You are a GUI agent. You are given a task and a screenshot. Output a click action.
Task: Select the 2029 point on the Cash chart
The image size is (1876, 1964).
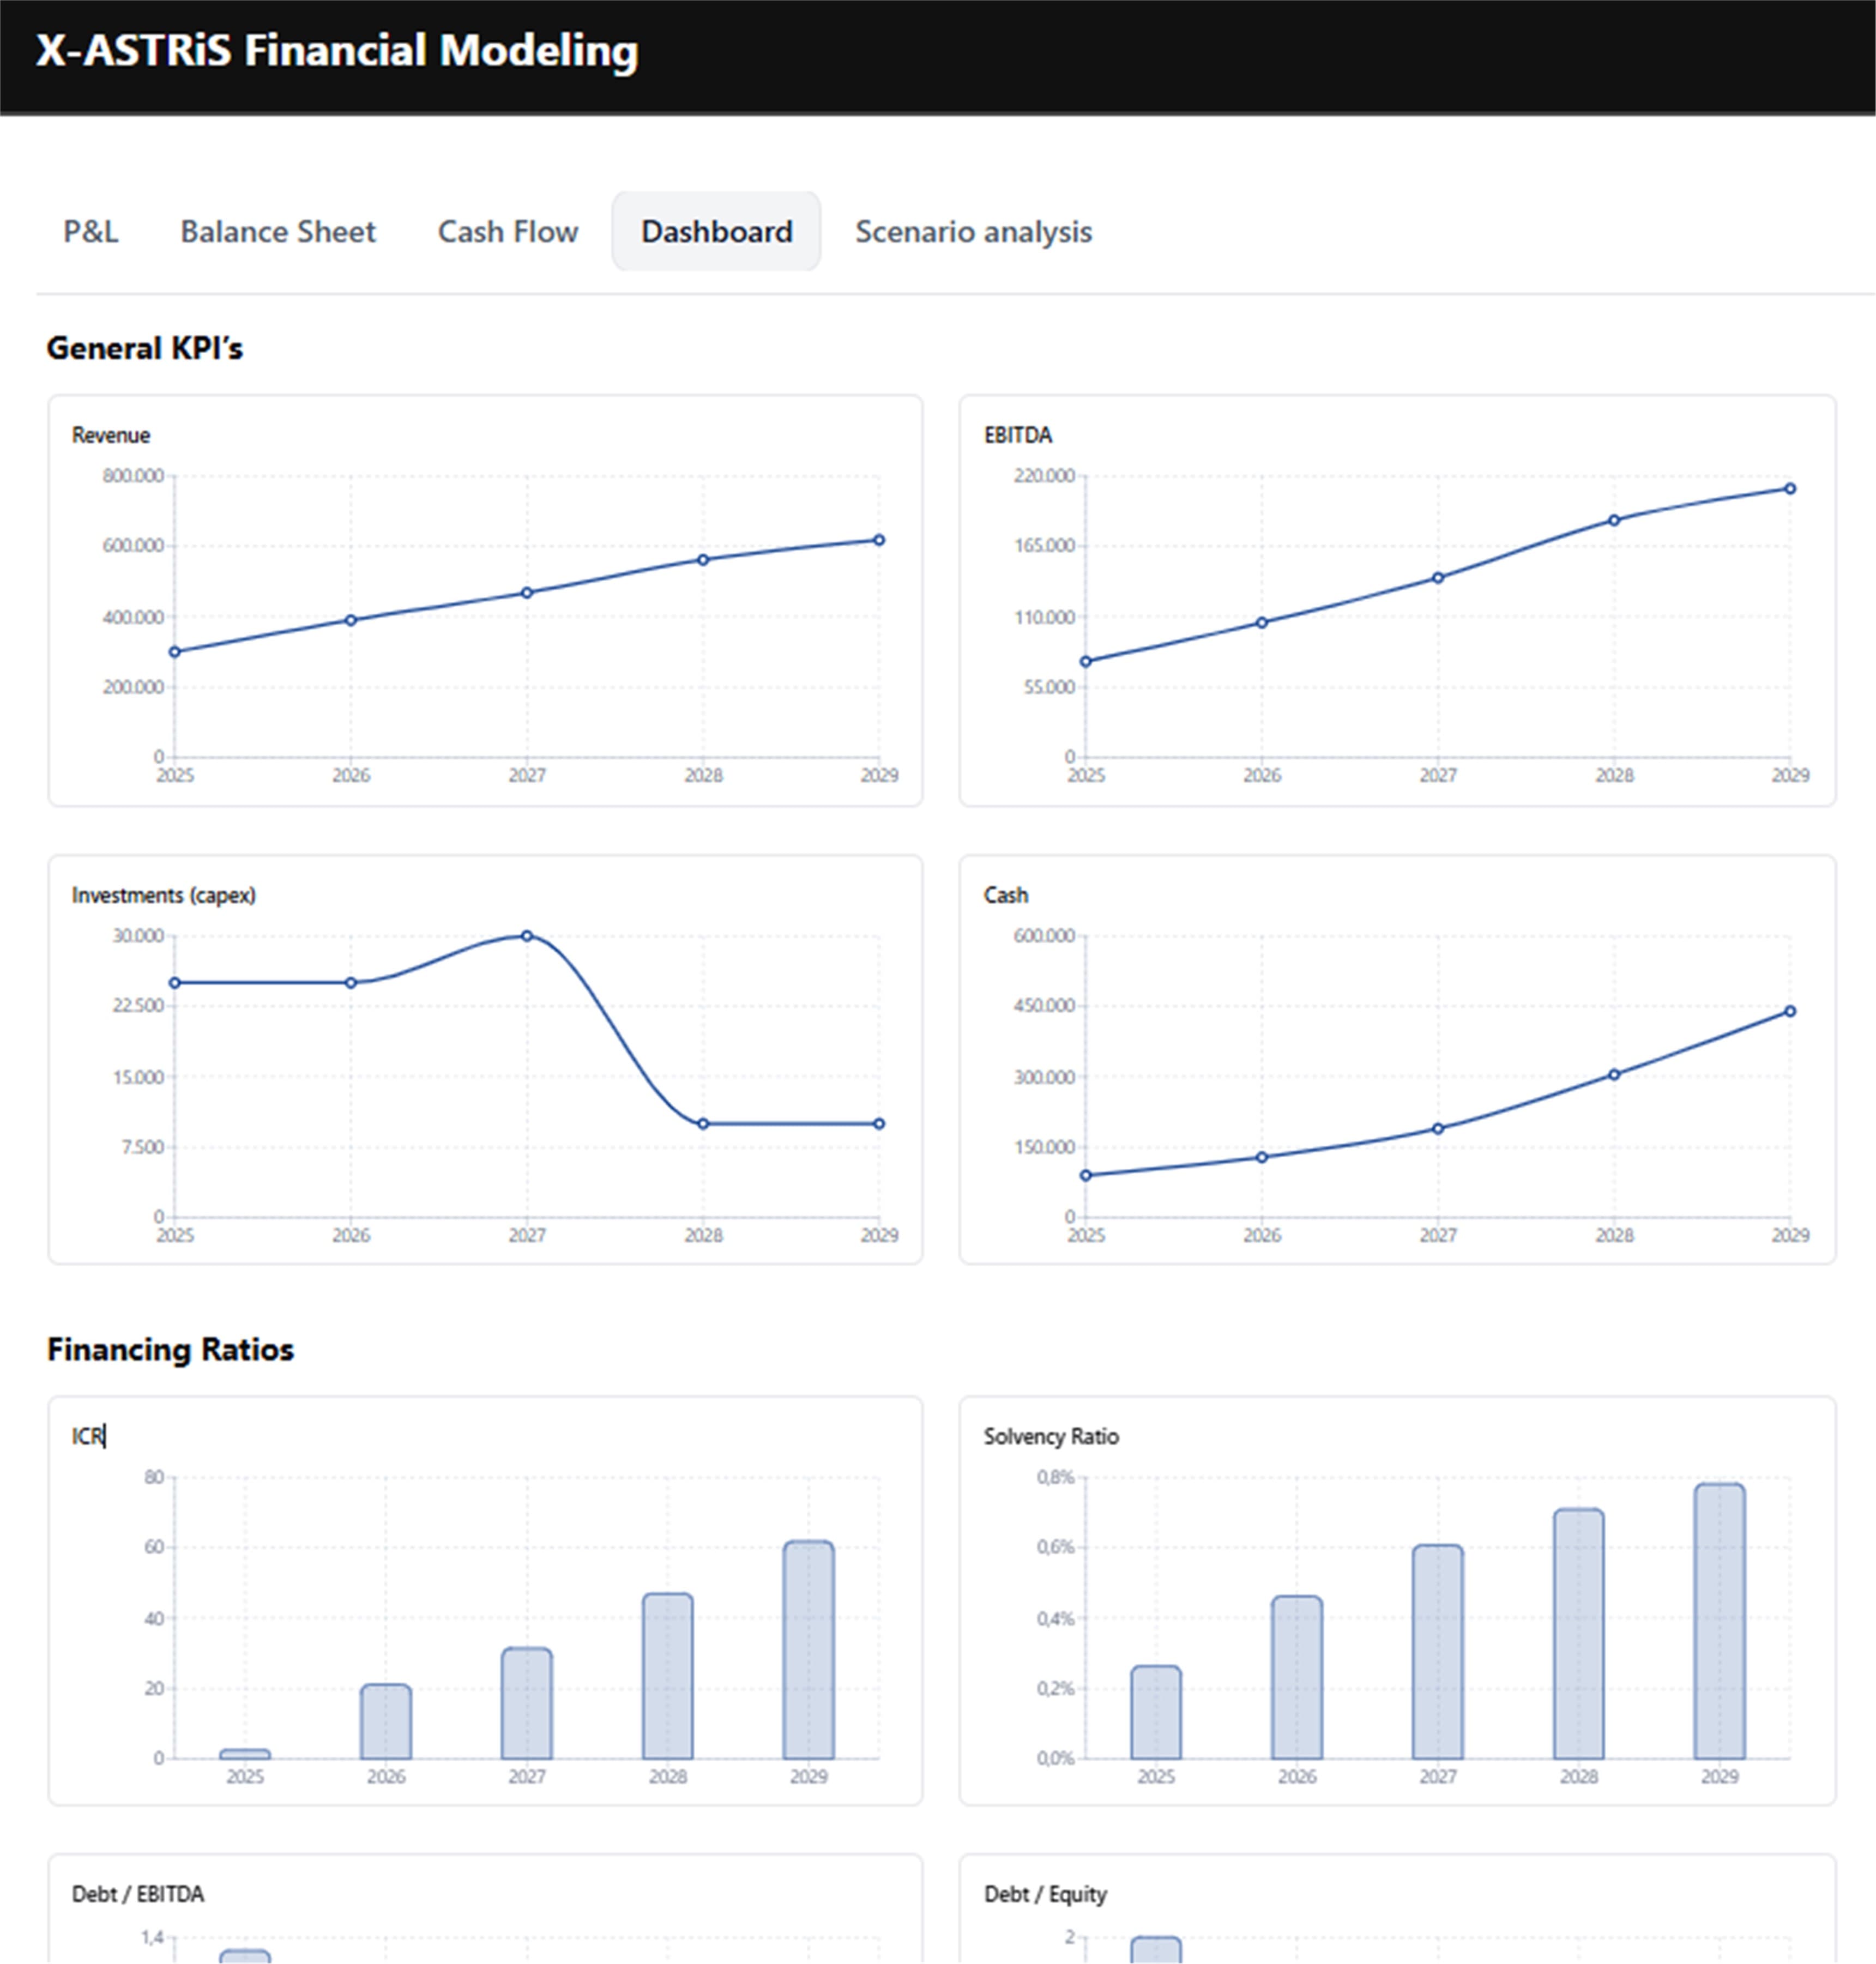click(1790, 1011)
